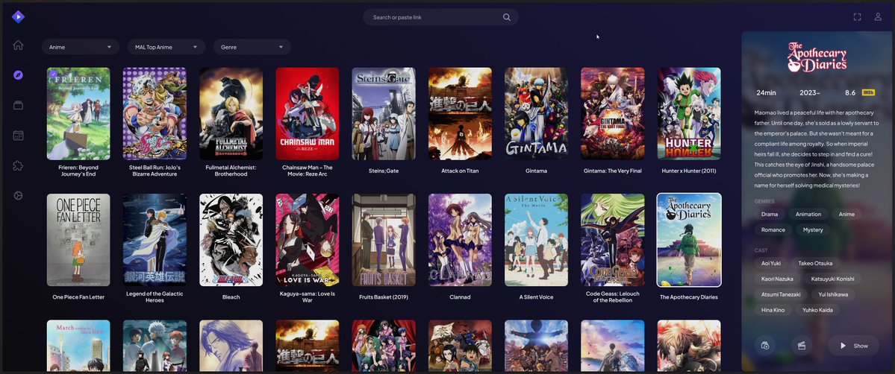Add Apothecary Diaries to library icon

[765, 346]
